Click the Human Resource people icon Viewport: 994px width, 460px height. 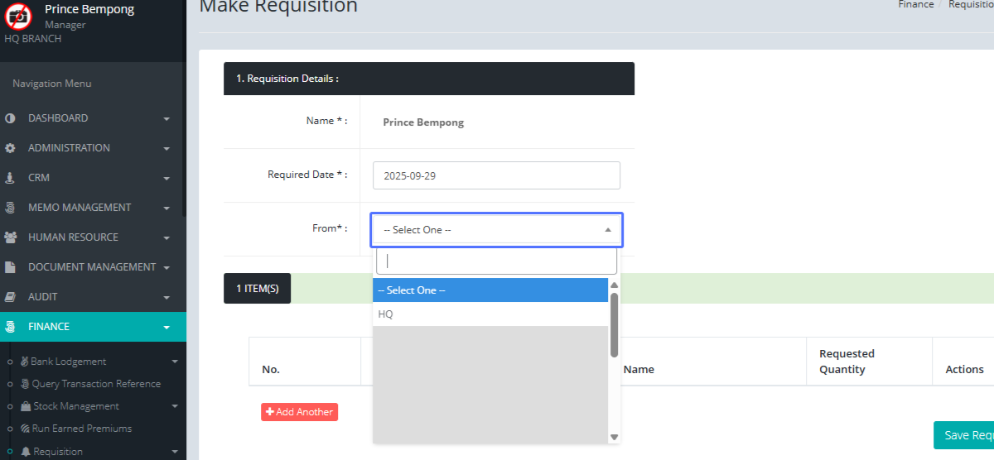point(10,237)
